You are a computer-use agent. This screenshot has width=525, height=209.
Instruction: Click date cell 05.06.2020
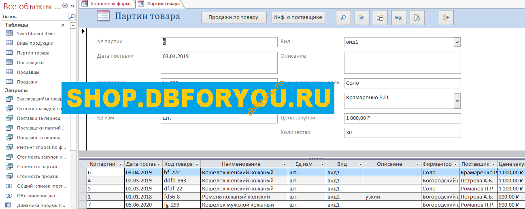point(143,205)
